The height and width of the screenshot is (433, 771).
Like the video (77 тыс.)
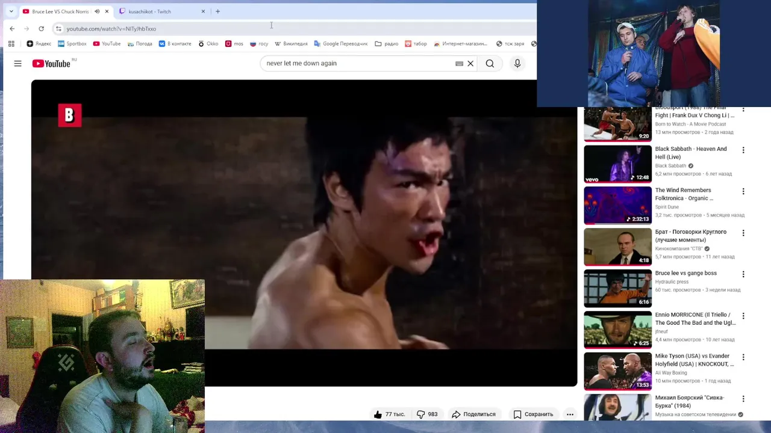click(389, 414)
